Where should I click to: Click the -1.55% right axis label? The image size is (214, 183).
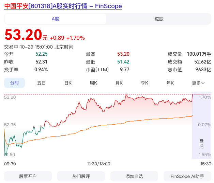(203, 154)
